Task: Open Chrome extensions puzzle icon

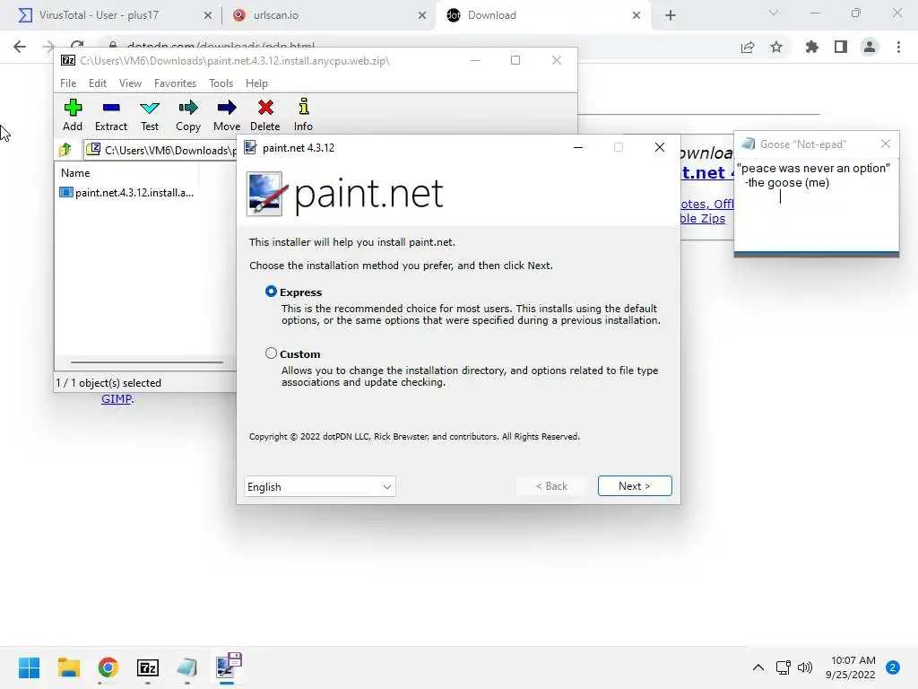Action: click(x=811, y=47)
